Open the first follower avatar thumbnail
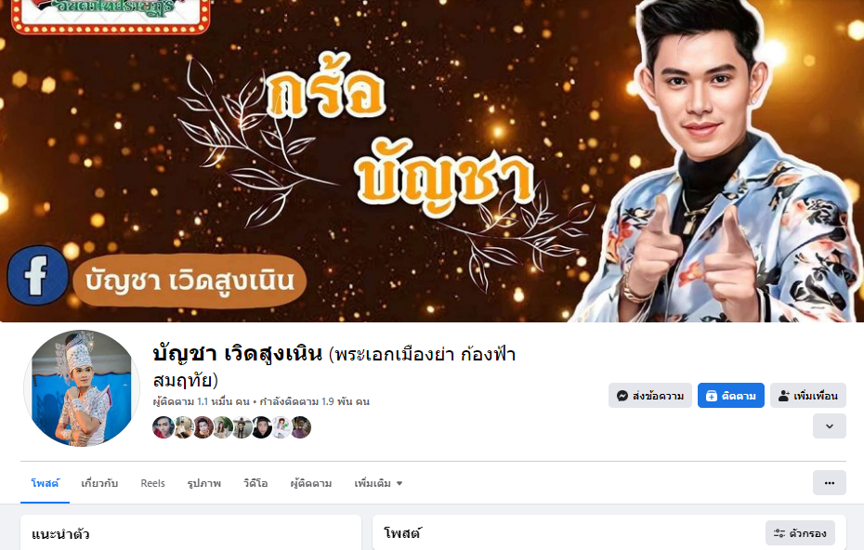 [x=164, y=427]
